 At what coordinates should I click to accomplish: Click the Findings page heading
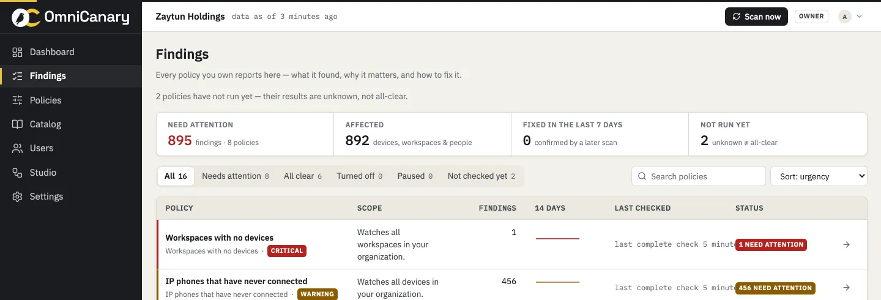tap(182, 54)
